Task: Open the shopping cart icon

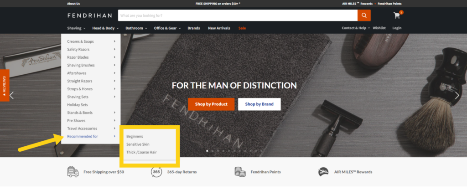Action: [x=397, y=15]
